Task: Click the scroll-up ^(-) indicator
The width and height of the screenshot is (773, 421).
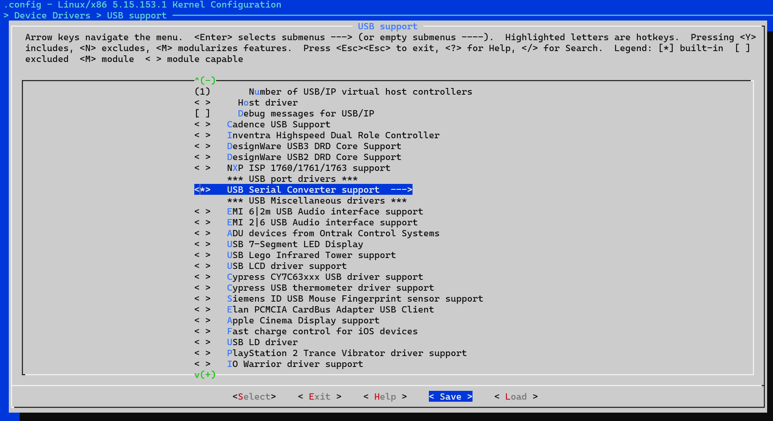Action: click(x=205, y=80)
